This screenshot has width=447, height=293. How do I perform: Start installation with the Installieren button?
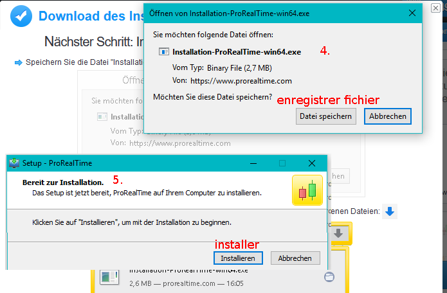point(238,258)
